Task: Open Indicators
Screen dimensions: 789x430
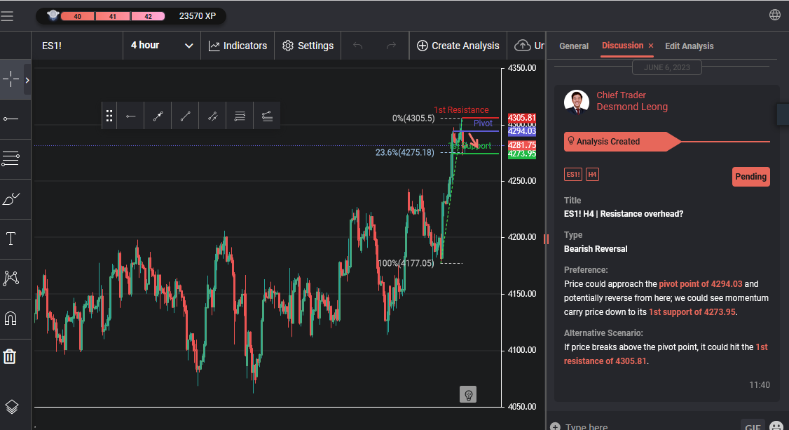Action: click(238, 46)
